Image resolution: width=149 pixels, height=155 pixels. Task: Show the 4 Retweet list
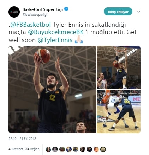coord(16,149)
